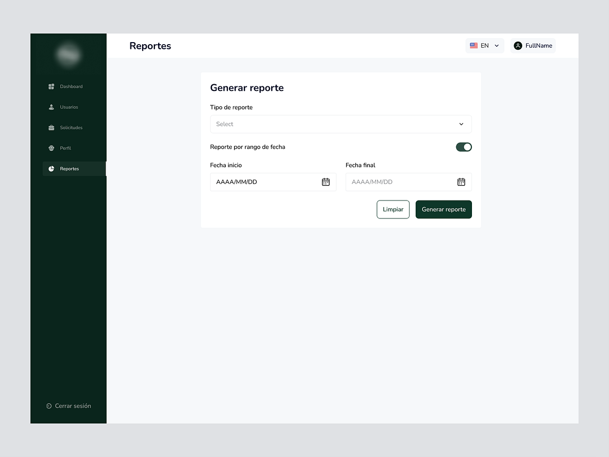Open the Tipo de reporte Select dropdown
Image resolution: width=609 pixels, height=457 pixels.
point(341,124)
